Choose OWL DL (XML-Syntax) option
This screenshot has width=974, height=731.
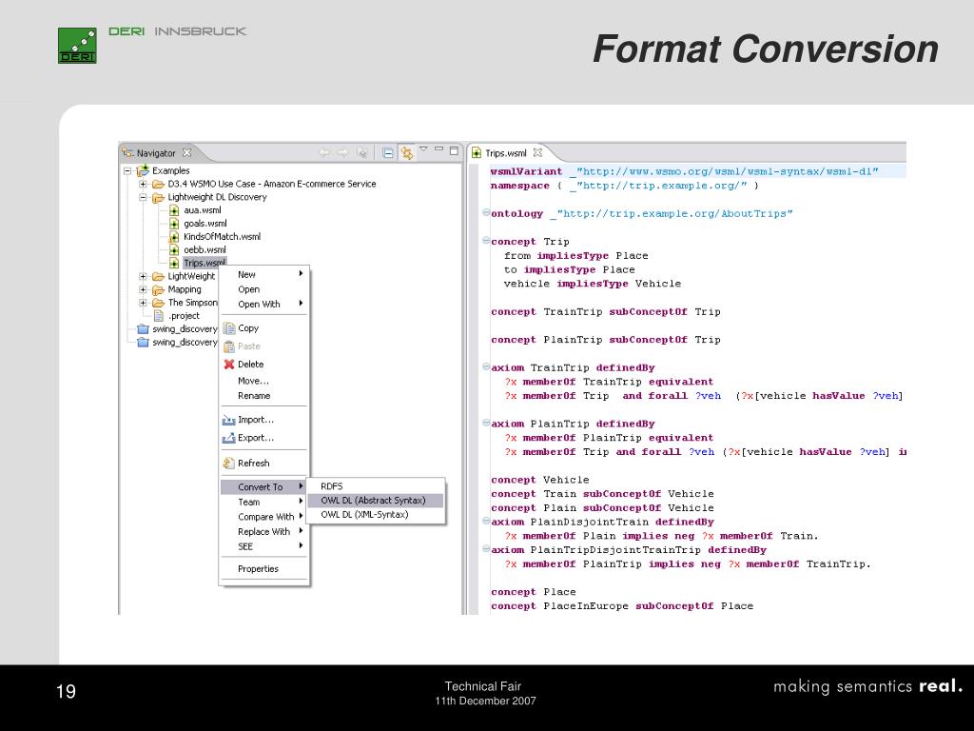[376, 515]
